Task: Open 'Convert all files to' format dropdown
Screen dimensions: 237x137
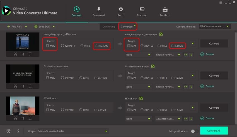Action: tap(215, 26)
